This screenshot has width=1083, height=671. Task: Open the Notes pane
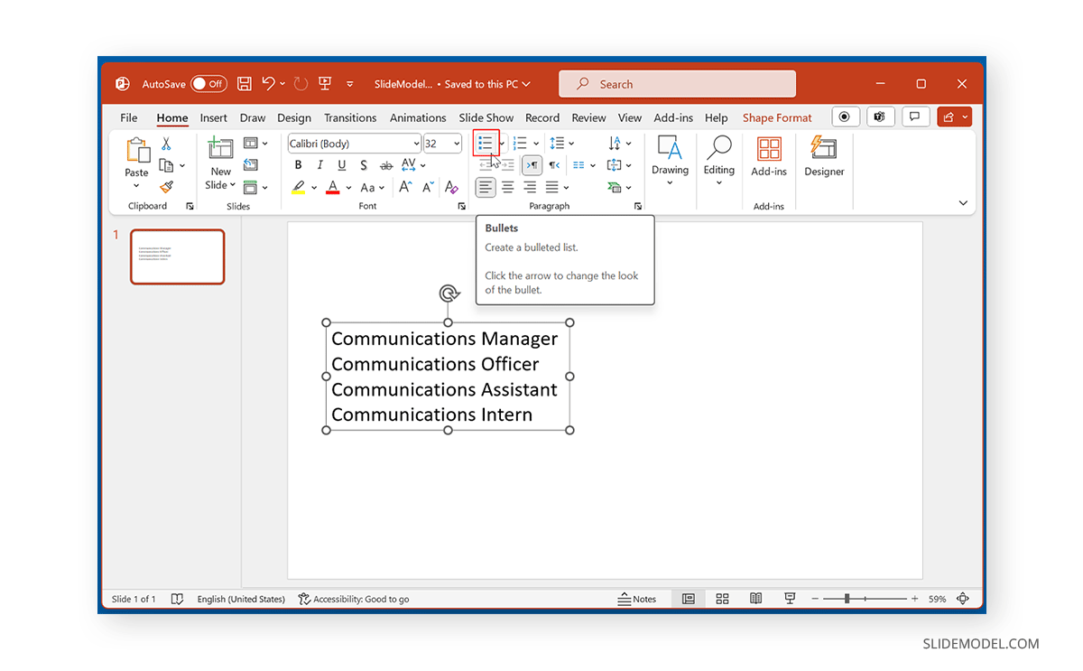pos(638,599)
